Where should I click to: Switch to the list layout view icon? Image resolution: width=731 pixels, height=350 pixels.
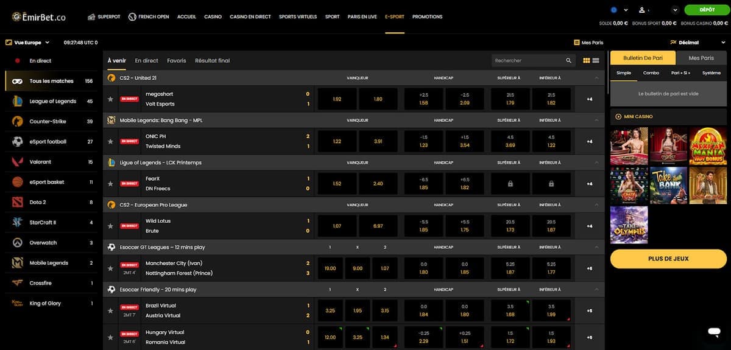(596, 61)
